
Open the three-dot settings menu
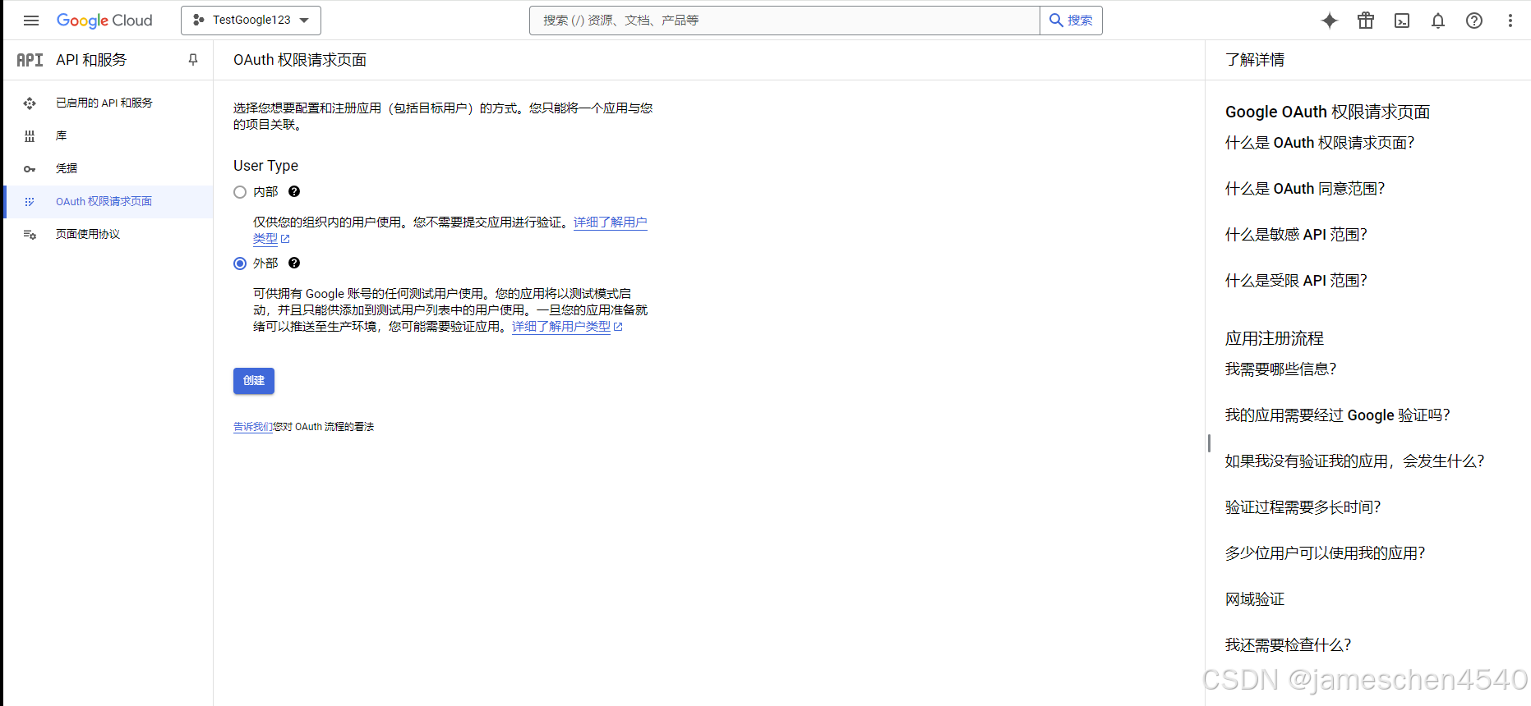pyautogui.click(x=1510, y=21)
